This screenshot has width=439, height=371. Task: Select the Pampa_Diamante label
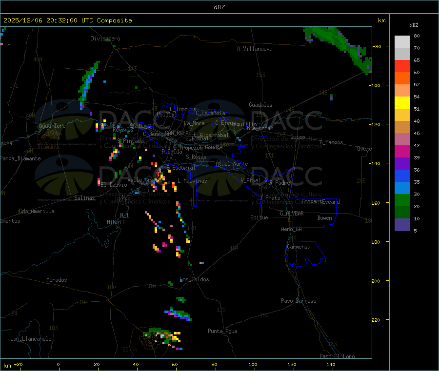[20, 158]
